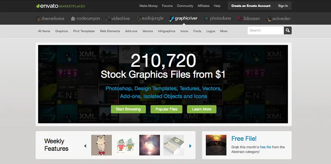Open the ThemeForest marketplace logo
Screen dimensions: 331x164
(x=50, y=18)
